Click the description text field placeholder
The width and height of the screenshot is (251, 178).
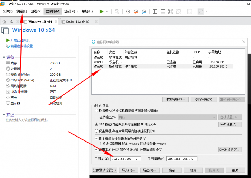(27, 120)
